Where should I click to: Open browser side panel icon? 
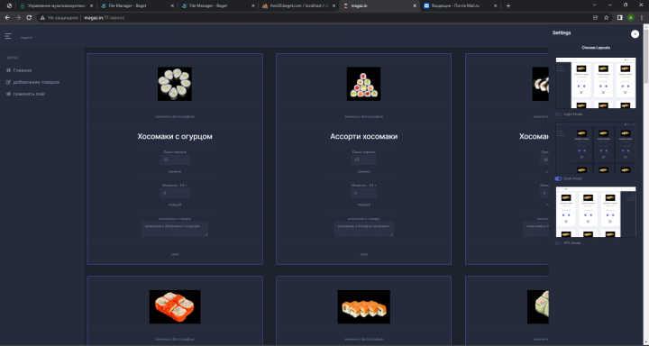[619, 17]
